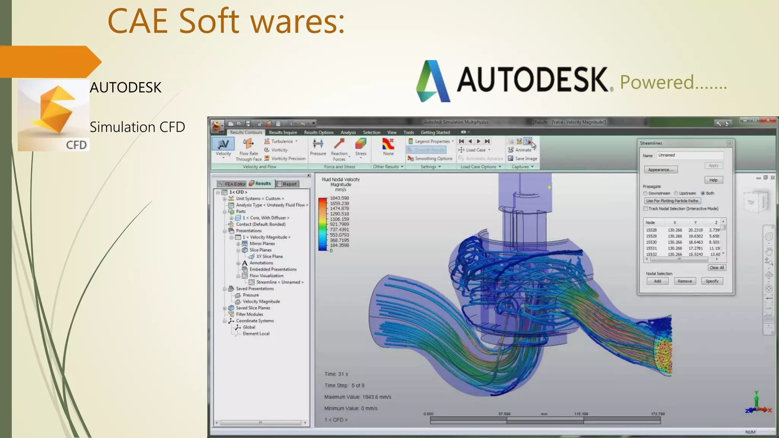Viewport: 779px width, 438px height.
Task: Select the Upstream propagate radio button
Action: pos(676,193)
